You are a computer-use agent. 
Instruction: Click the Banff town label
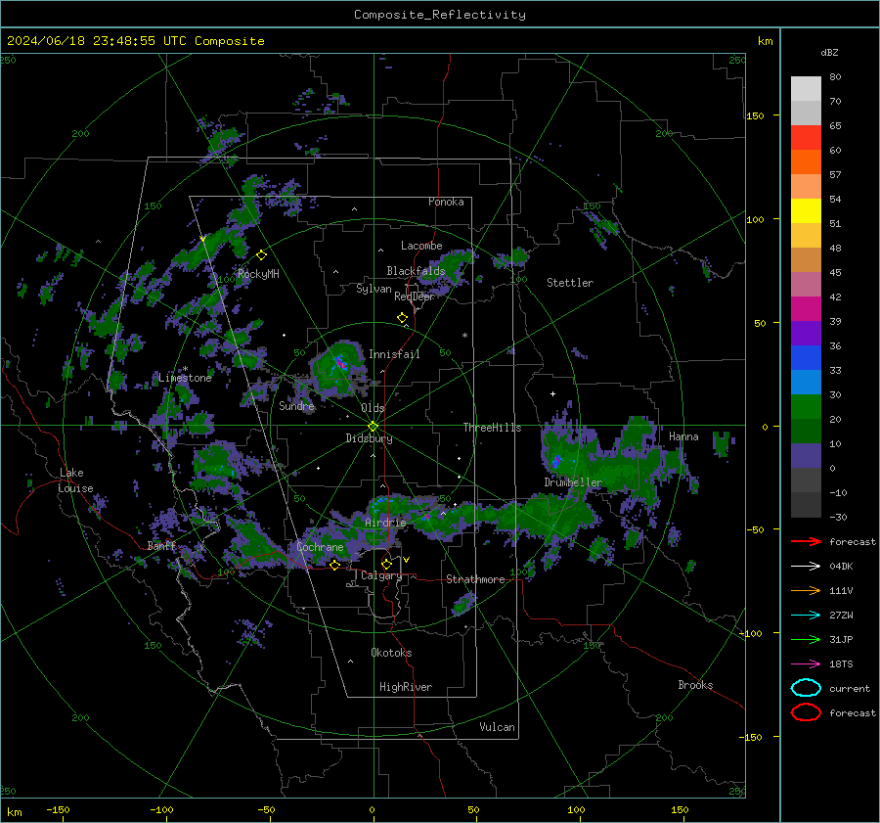pos(161,546)
